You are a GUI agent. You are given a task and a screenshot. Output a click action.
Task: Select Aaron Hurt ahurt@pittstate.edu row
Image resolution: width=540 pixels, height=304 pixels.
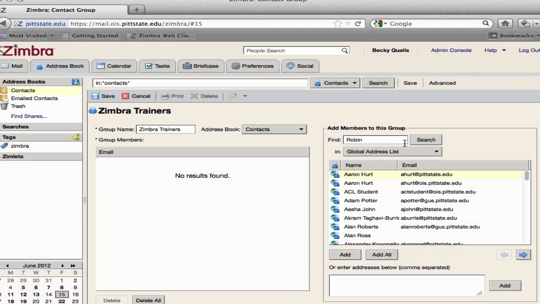426,174
